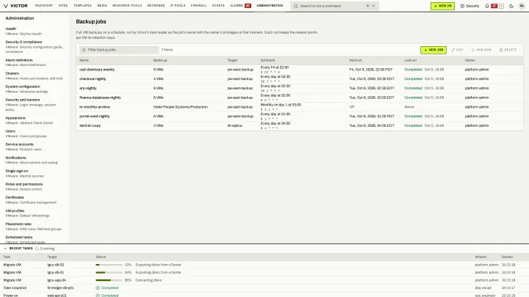This screenshot has height=297, width=529.
Task: Open the IP Pools menu
Action: point(178,6)
